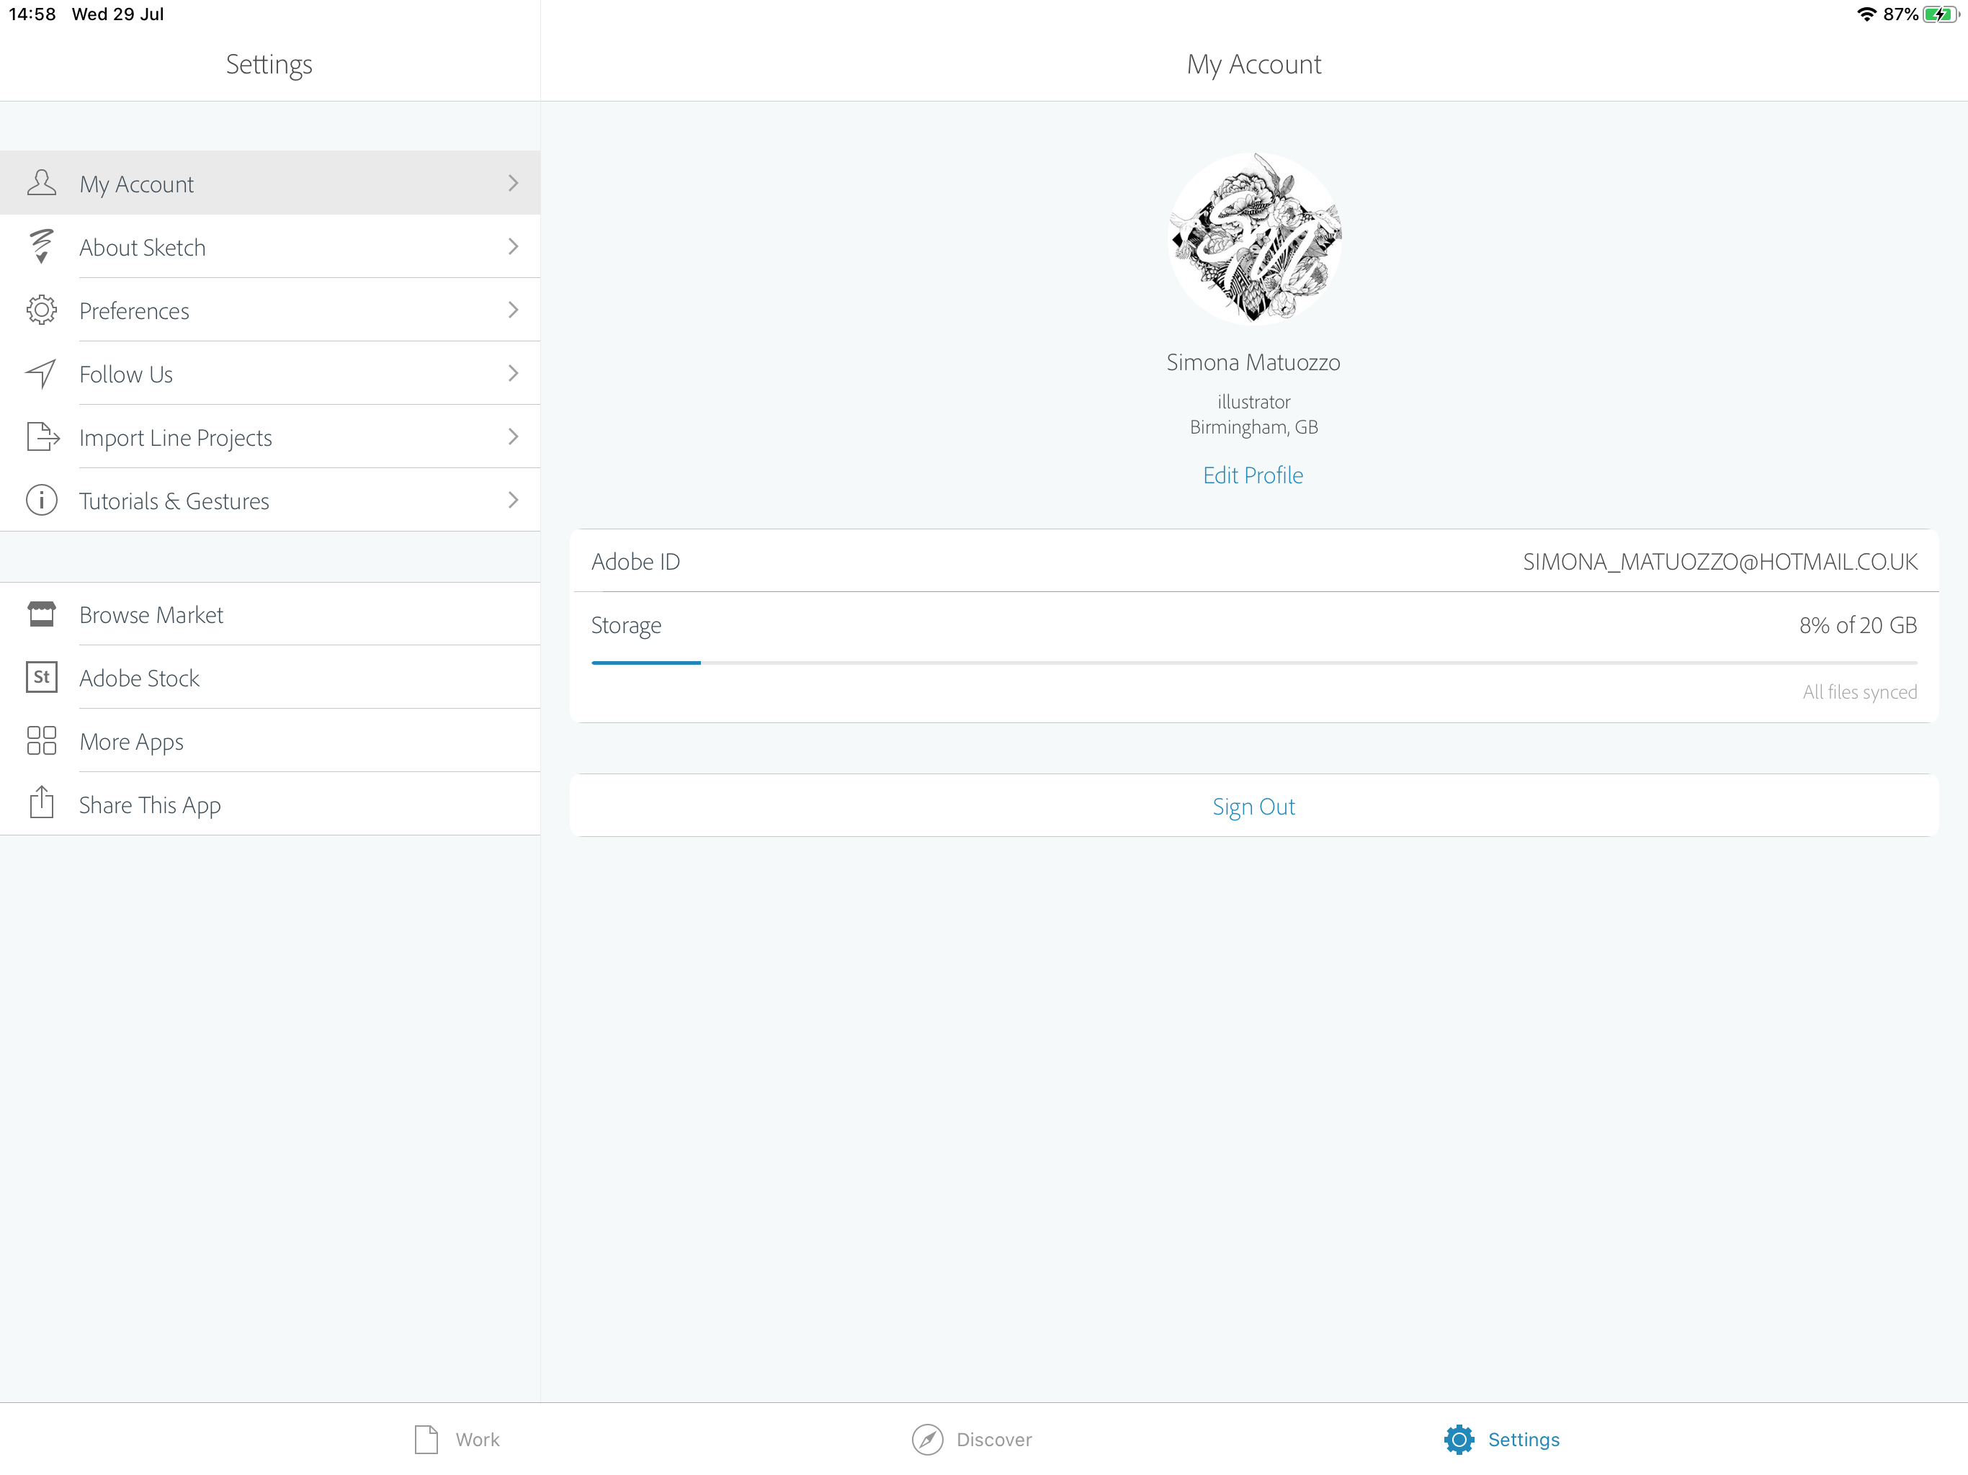The height and width of the screenshot is (1475, 1968).
Task: Expand the Tutorials & Gestures chevron
Action: click(514, 500)
